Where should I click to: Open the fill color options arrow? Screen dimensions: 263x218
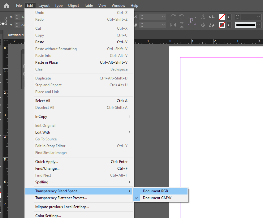(x=229, y=17)
